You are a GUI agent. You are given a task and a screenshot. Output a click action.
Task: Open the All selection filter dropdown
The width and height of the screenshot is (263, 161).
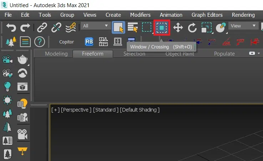pyautogui.click(x=95, y=26)
